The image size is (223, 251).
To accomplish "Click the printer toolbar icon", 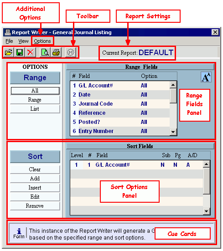I will click(56, 52).
